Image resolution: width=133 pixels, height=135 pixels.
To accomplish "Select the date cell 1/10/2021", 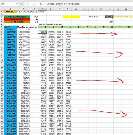I will [10, 52].
